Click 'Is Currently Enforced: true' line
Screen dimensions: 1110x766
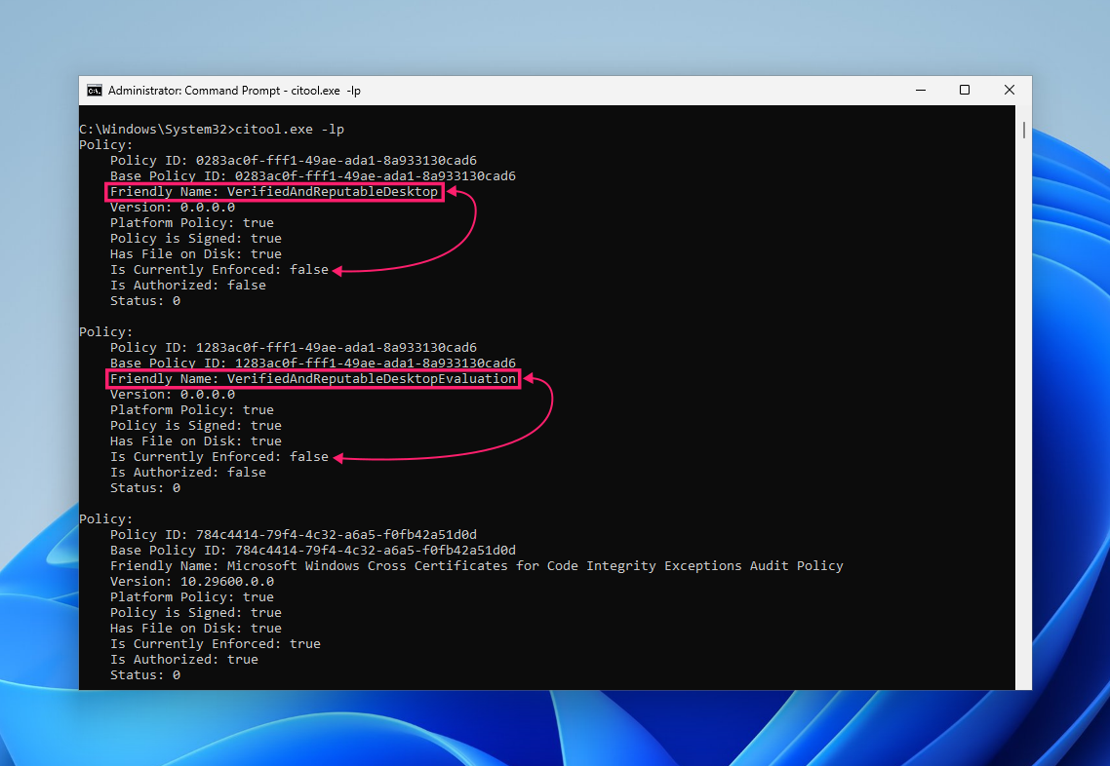(216, 643)
